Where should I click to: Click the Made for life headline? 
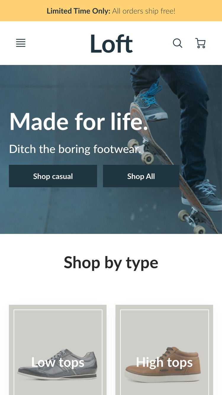[x=79, y=121]
